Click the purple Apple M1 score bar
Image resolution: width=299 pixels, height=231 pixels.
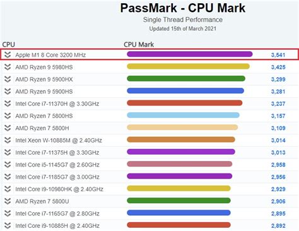click(190, 54)
